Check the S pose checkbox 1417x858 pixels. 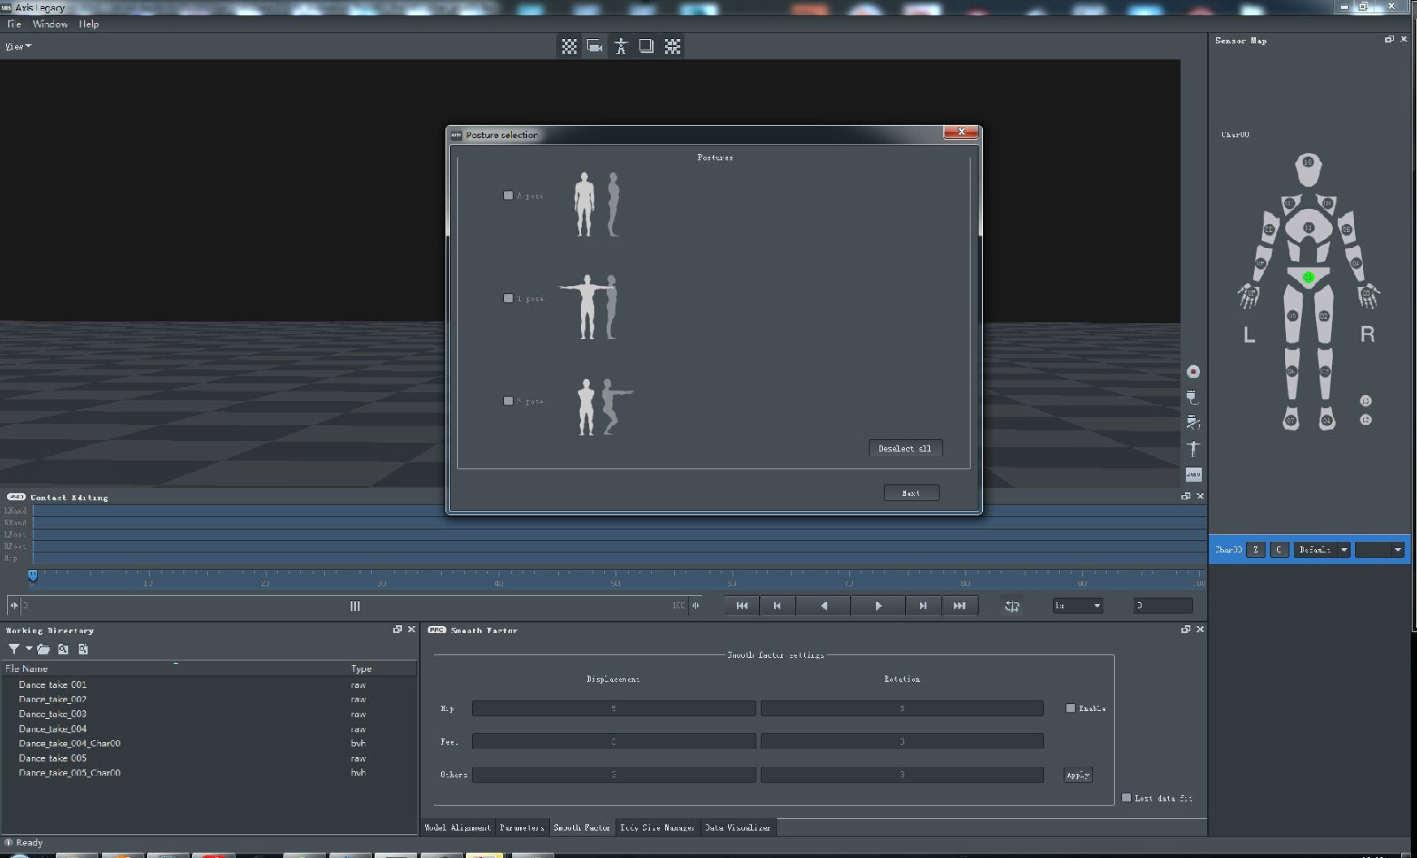point(508,401)
